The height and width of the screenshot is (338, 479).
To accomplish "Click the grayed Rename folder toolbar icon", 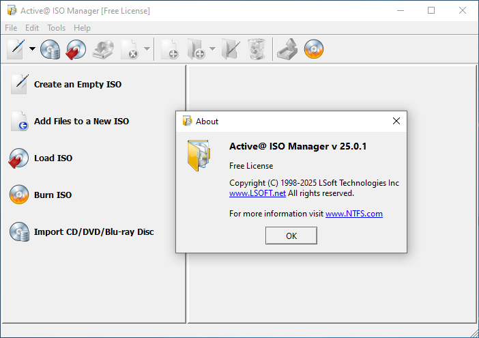I will coord(231,49).
